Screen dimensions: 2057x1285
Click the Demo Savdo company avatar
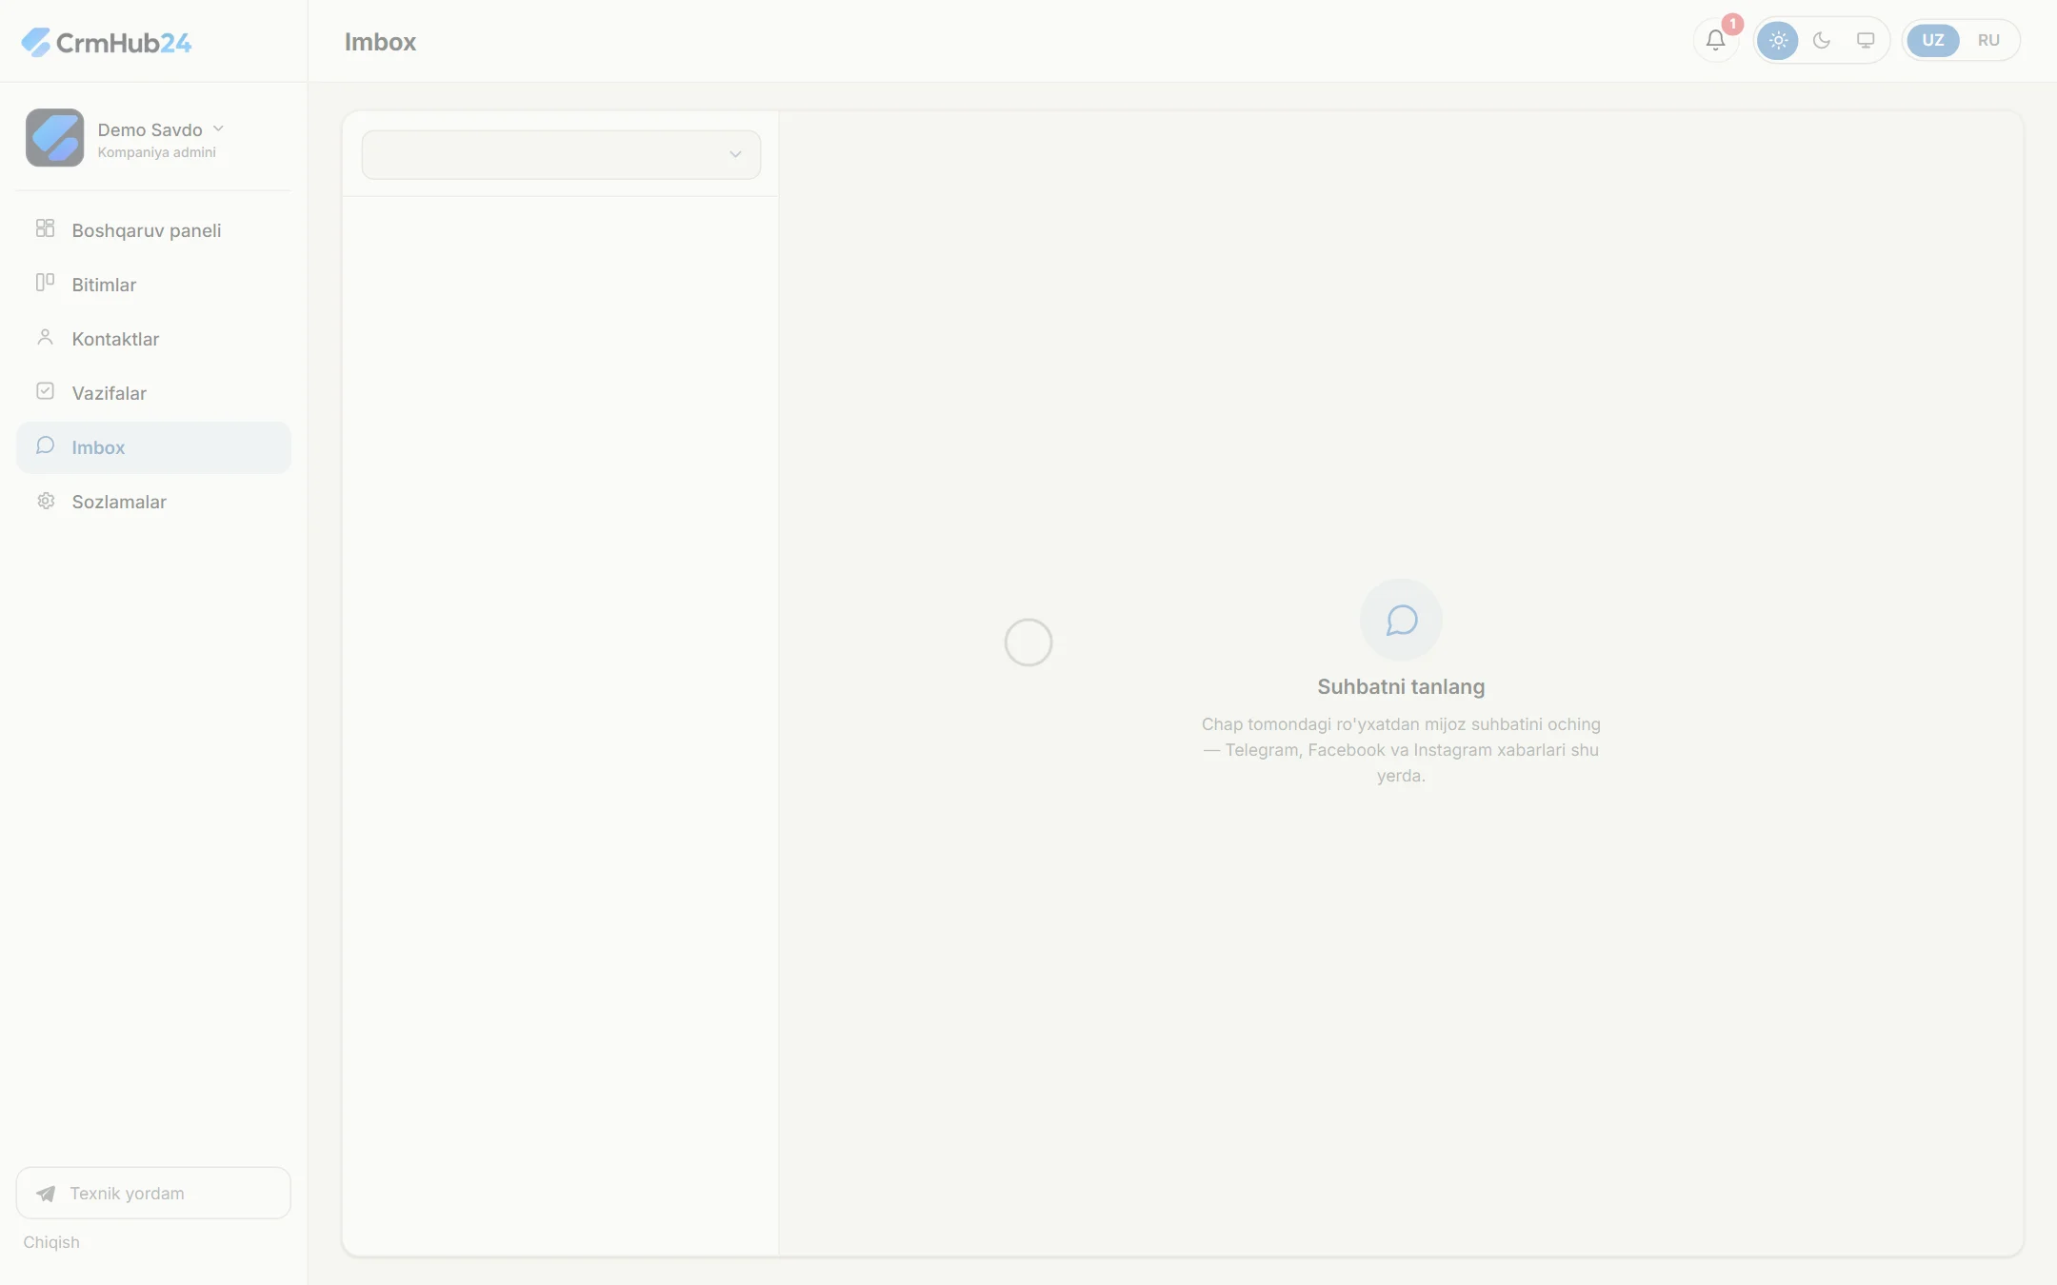coord(54,137)
